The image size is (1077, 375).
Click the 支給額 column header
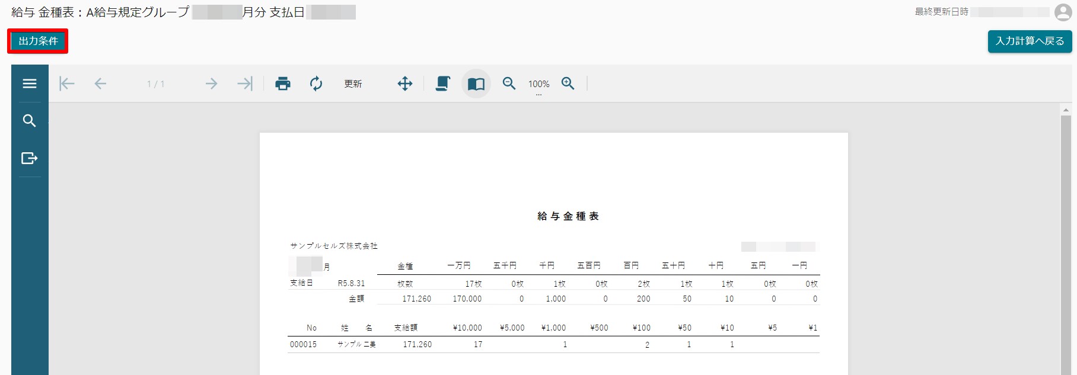(406, 328)
